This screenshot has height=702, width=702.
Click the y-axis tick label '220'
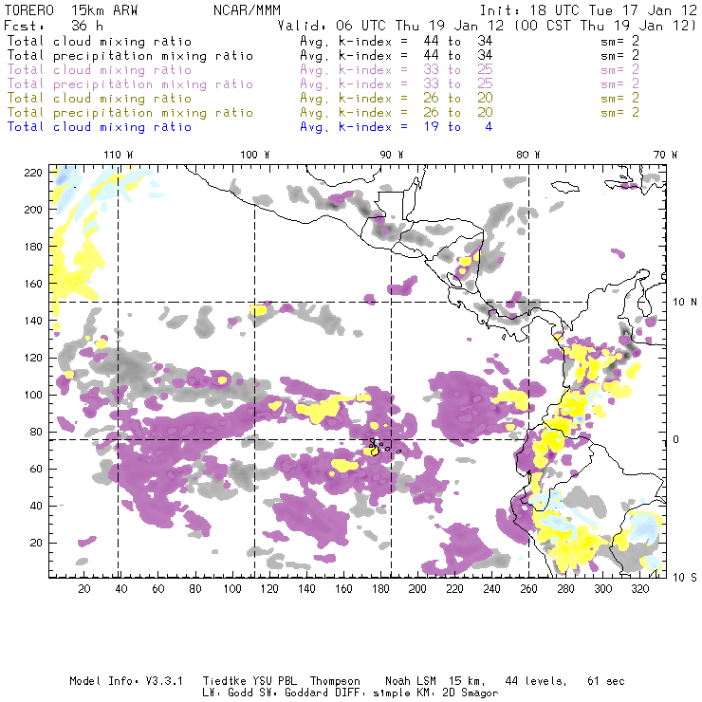point(33,173)
